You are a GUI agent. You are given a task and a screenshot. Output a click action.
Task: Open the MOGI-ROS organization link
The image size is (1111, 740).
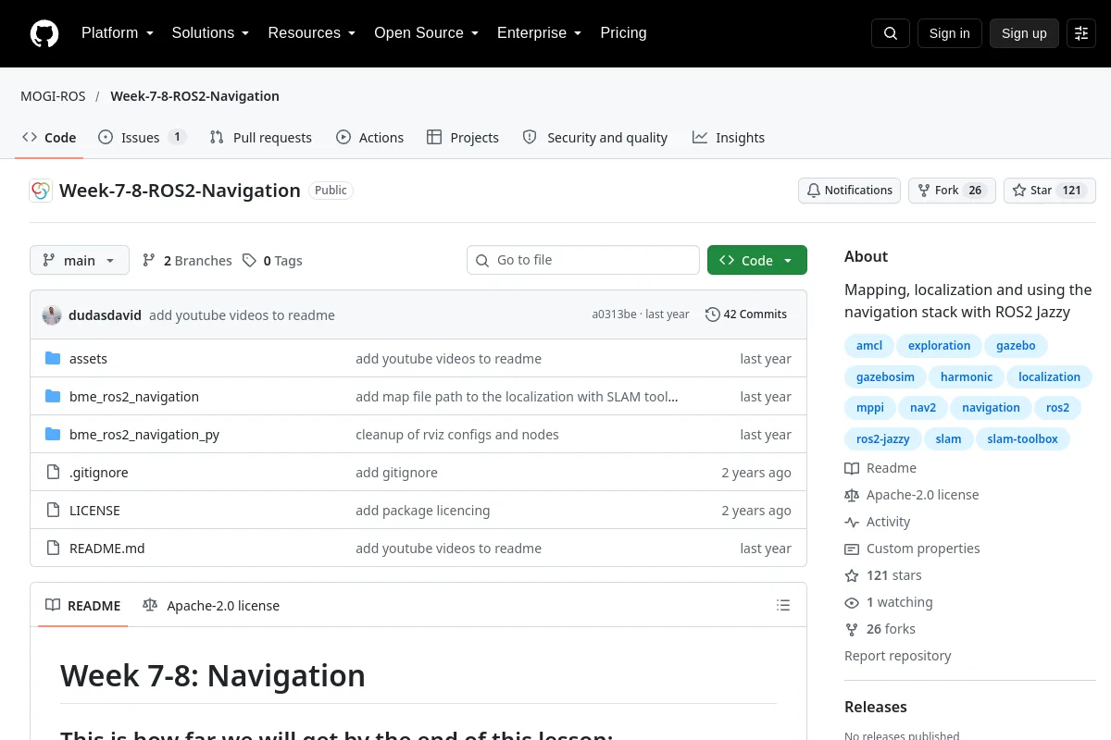click(53, 96)
